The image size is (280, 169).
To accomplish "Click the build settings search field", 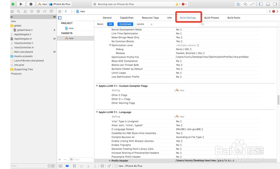I will click(239, 24).
